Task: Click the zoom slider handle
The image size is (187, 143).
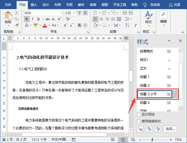Action: (x=152, y=140)
